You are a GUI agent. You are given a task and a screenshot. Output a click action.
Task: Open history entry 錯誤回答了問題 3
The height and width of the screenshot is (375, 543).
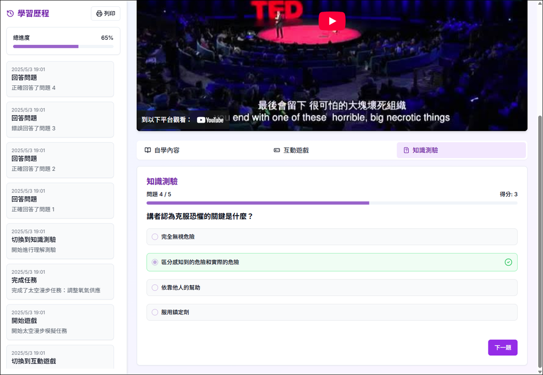click(60, 119)
